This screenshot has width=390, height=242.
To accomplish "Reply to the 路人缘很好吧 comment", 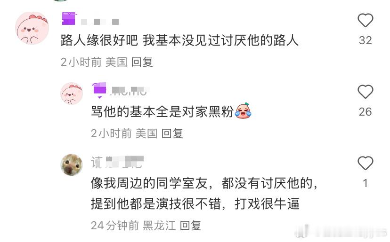I will point(142,62).
